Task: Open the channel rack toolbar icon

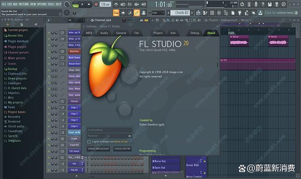Action: pos(212,13)
